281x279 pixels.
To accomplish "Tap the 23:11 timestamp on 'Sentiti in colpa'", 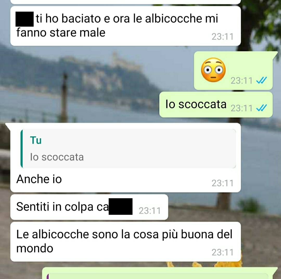I will click(150, 211).
